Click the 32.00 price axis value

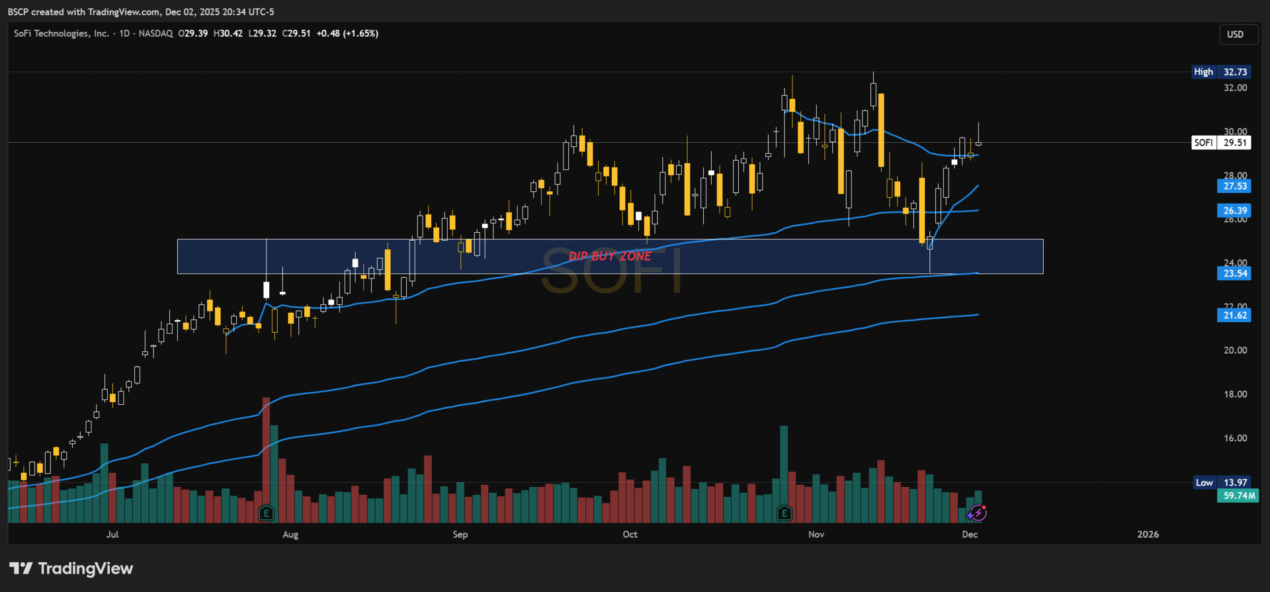[1235, 87]
